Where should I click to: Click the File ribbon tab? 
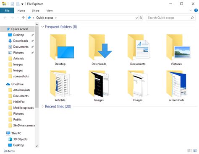(7, 10)
